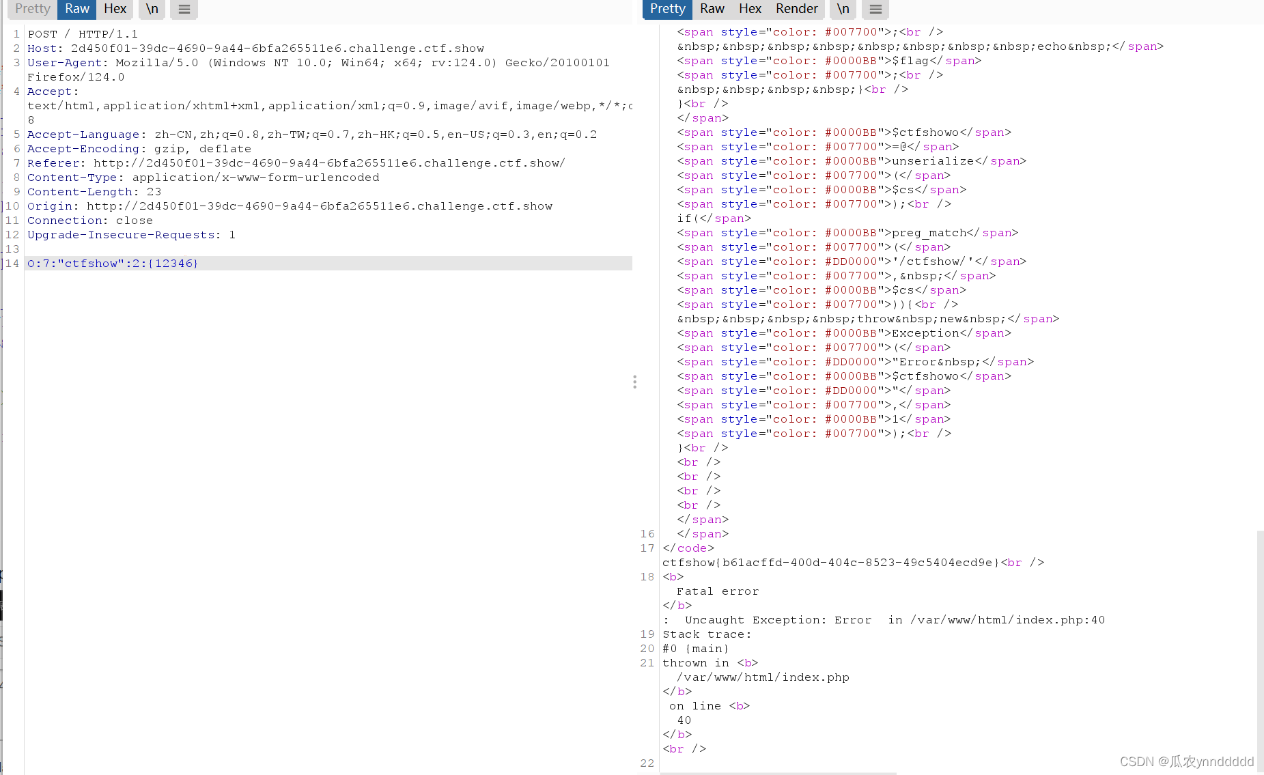Viewport: 1264px width, 775px height.
Task: Click the Host header line in the request
Action: tap(255, 48)
